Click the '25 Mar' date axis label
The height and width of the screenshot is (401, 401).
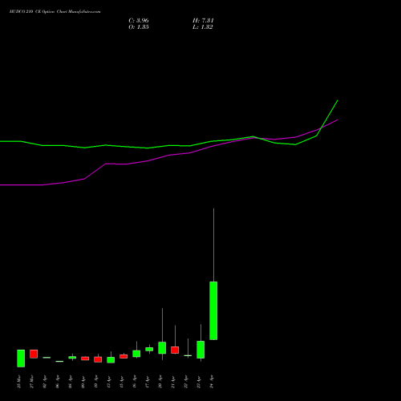coord(18,382)
